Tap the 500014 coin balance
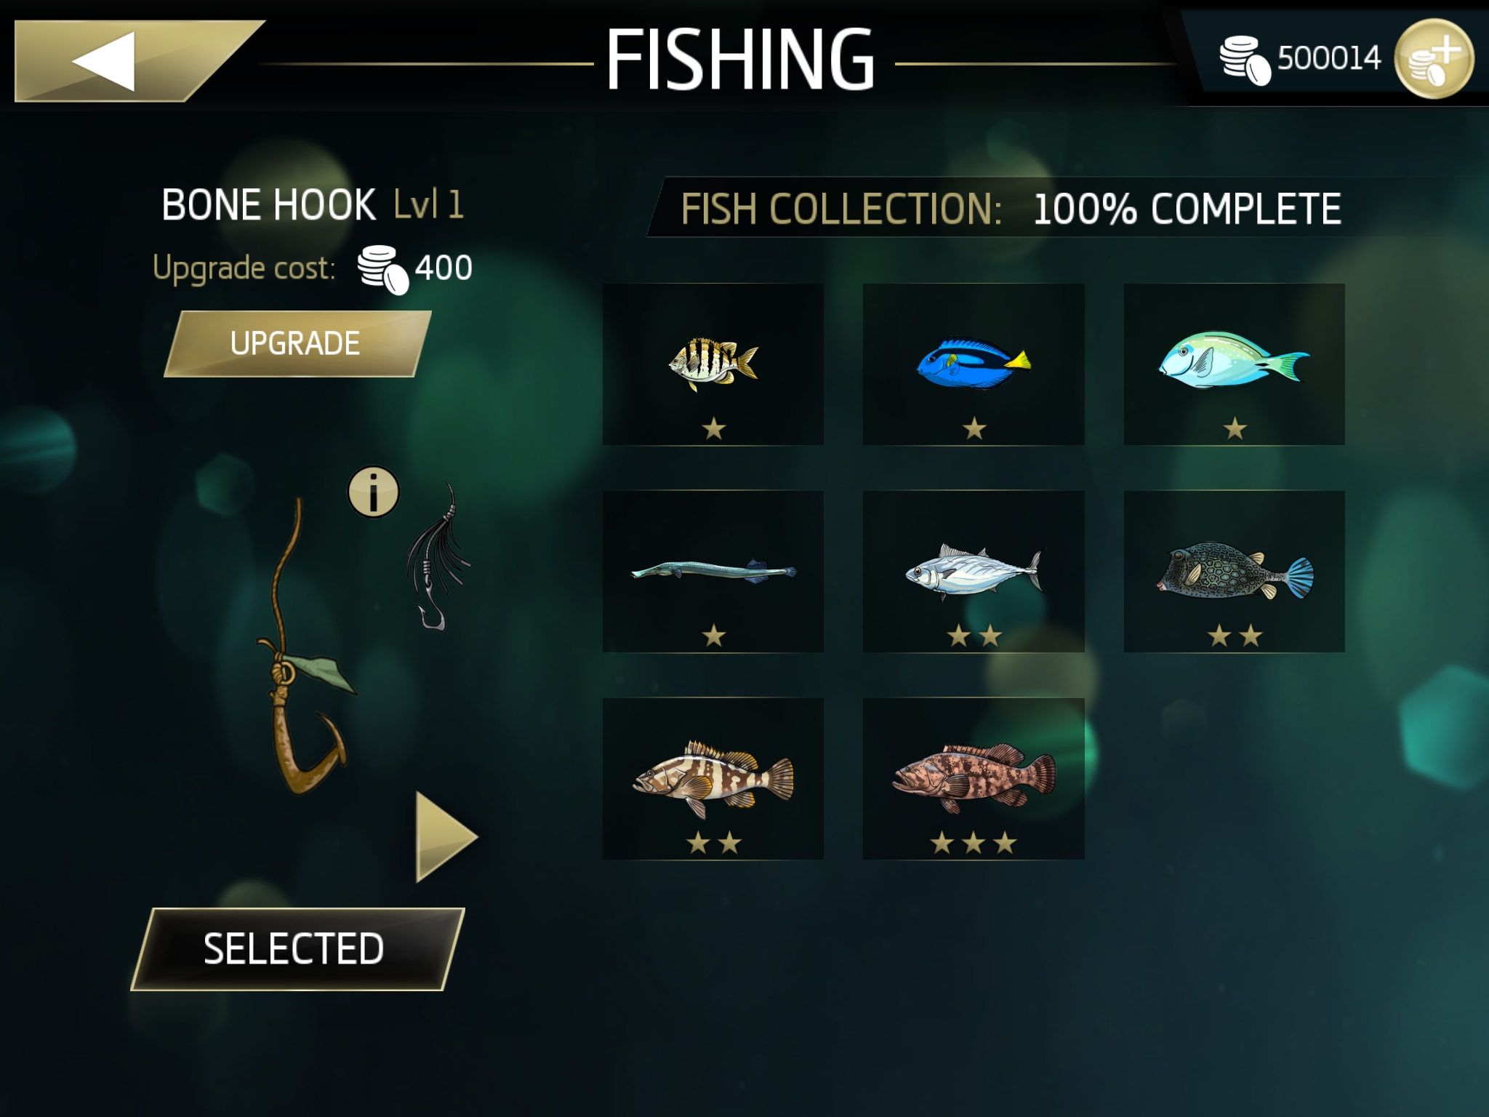The width and height of the screenshot is (1489, 1117). 1329,58
